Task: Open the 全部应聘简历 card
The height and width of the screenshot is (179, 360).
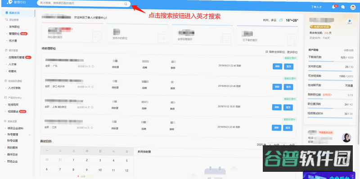Action: tap(202, 35)
